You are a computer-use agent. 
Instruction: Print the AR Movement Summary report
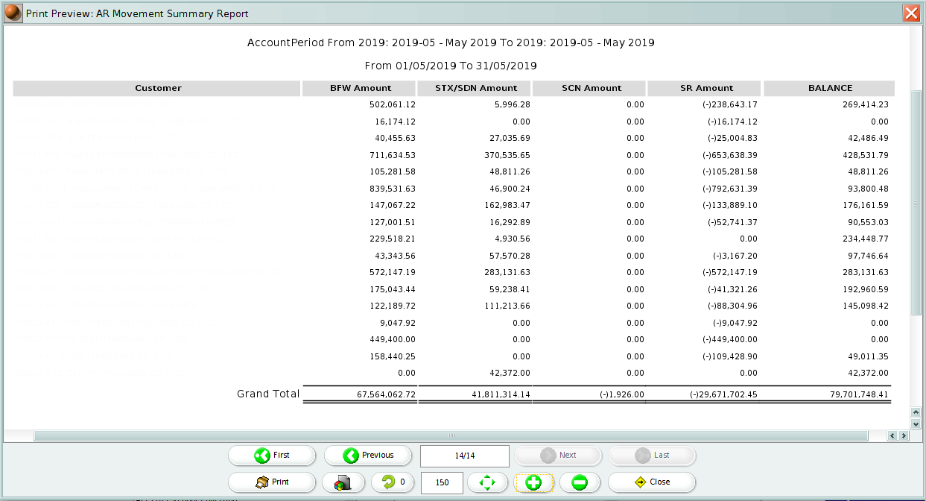[271, 482]
